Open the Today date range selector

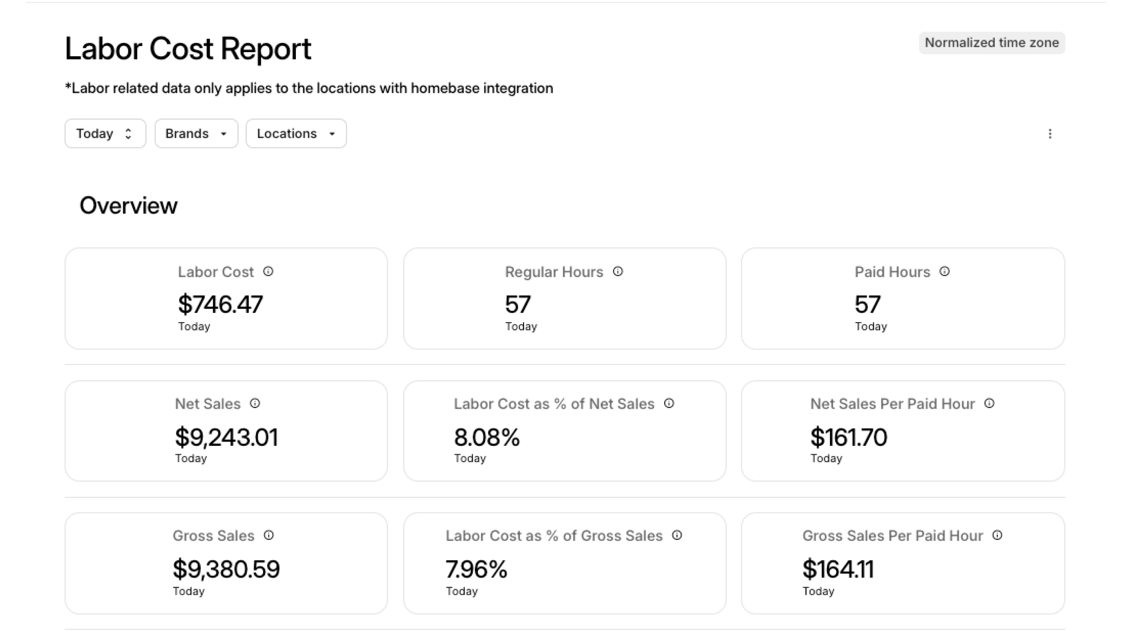tap(105, 133)
